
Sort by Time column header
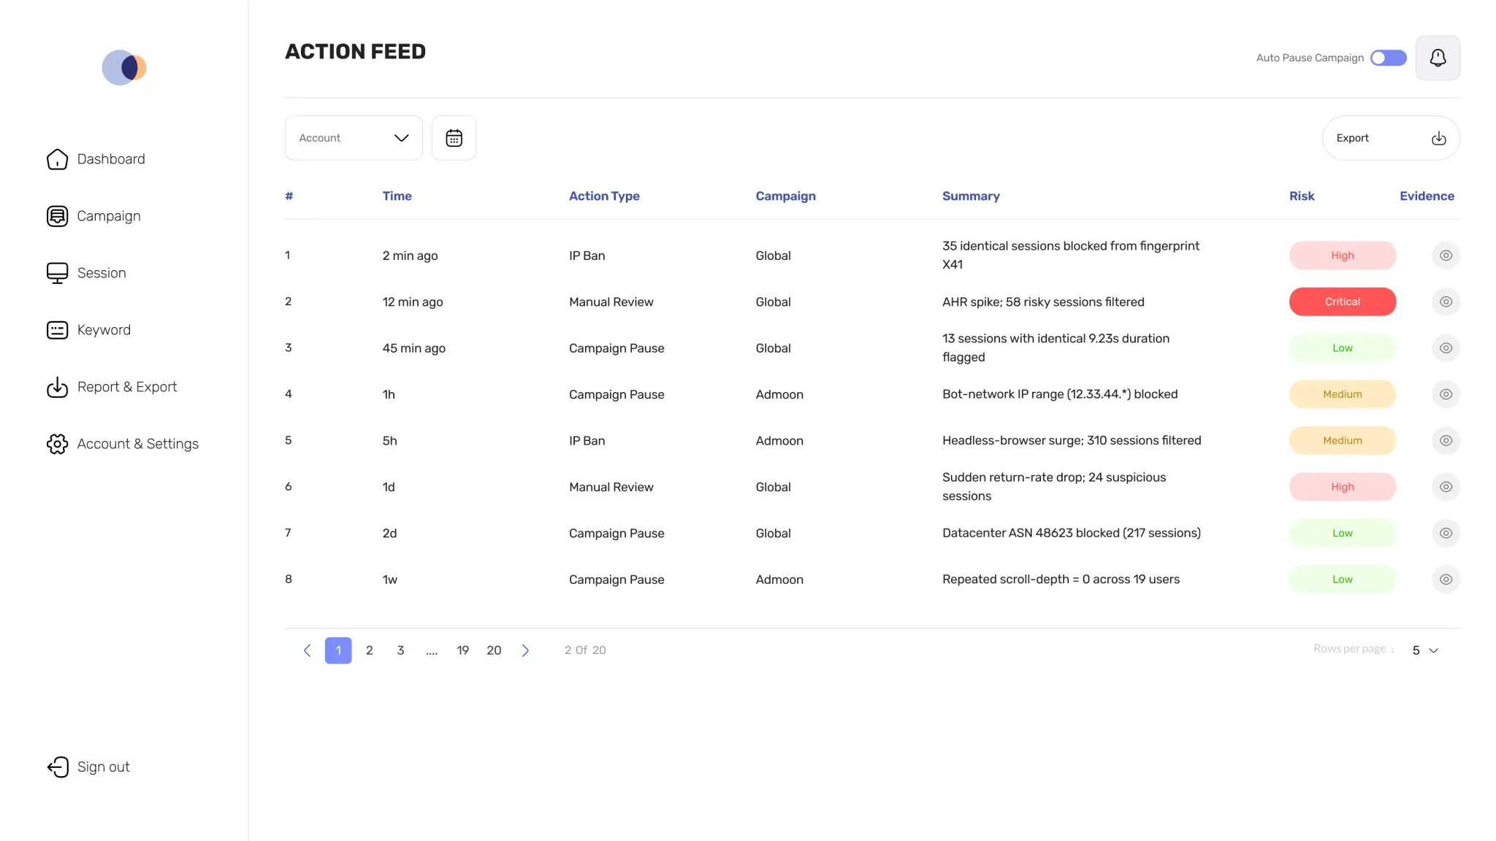397,196
